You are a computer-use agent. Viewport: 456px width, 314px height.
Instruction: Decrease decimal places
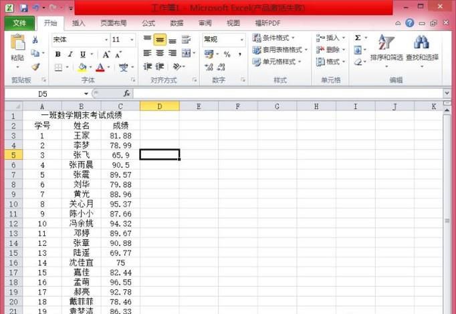click(221, 67)
